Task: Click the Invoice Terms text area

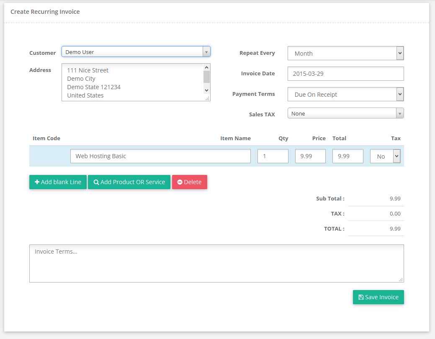Action: click(216, 263)
